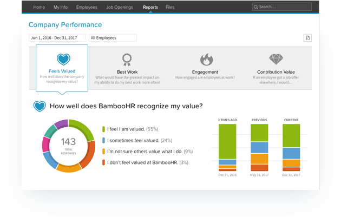The width and height of the screenshot is (341, 223).
Task: Click green segment of 2 Times Ago bar
Action: coord(227,141)
